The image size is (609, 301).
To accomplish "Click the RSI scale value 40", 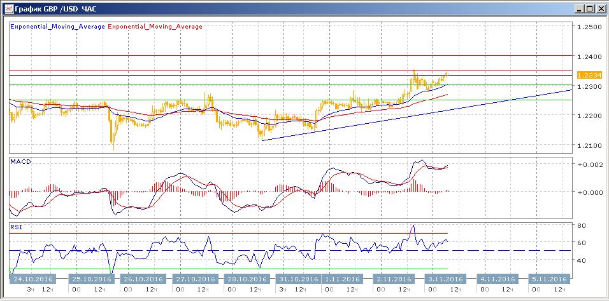I will (x=581, y=260).
